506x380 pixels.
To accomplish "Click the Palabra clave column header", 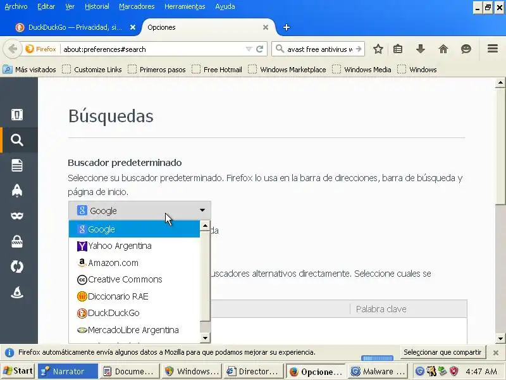I will (x=381, y=309).
